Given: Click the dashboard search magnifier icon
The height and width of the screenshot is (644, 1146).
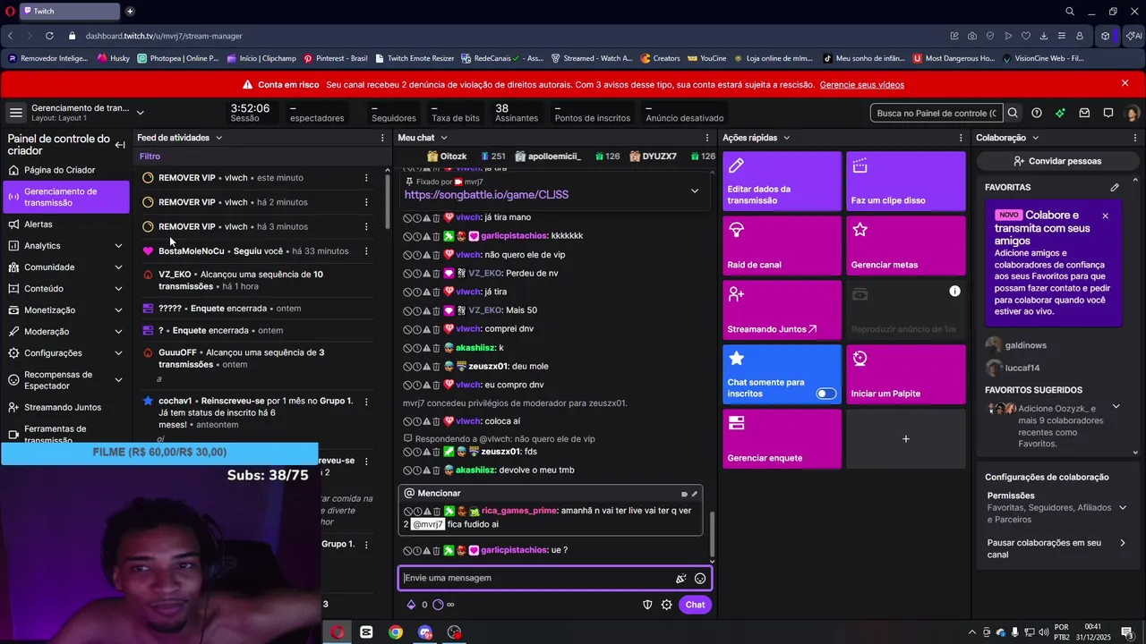Looking at the screenshot, I should [x=1013, y=113].
